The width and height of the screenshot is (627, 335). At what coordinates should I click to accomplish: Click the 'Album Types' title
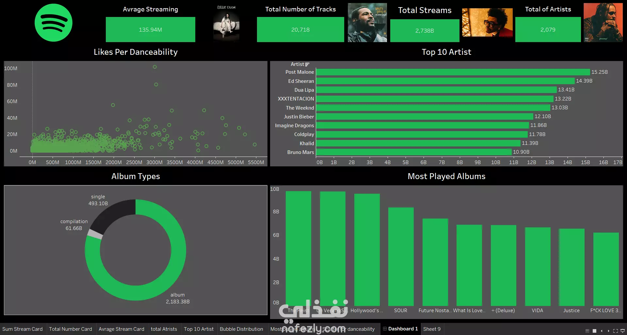136,176
